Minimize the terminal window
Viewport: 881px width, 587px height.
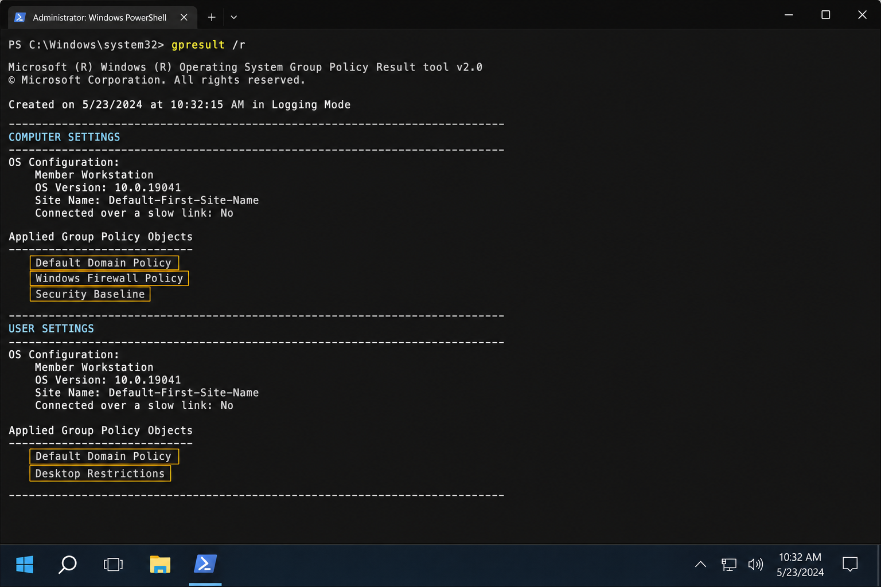coord(789,15)
